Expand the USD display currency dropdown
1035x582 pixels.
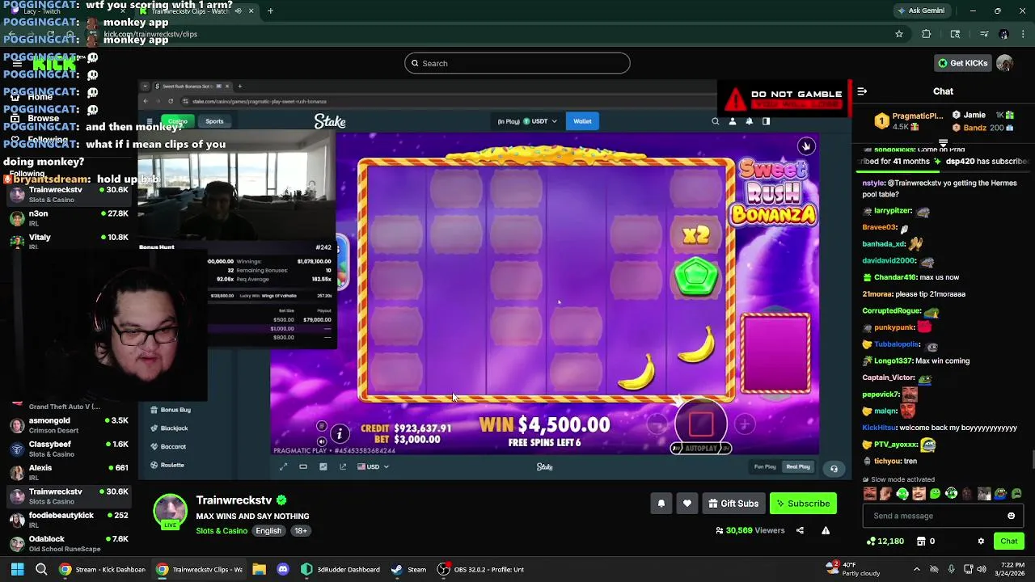click(373, 466)
